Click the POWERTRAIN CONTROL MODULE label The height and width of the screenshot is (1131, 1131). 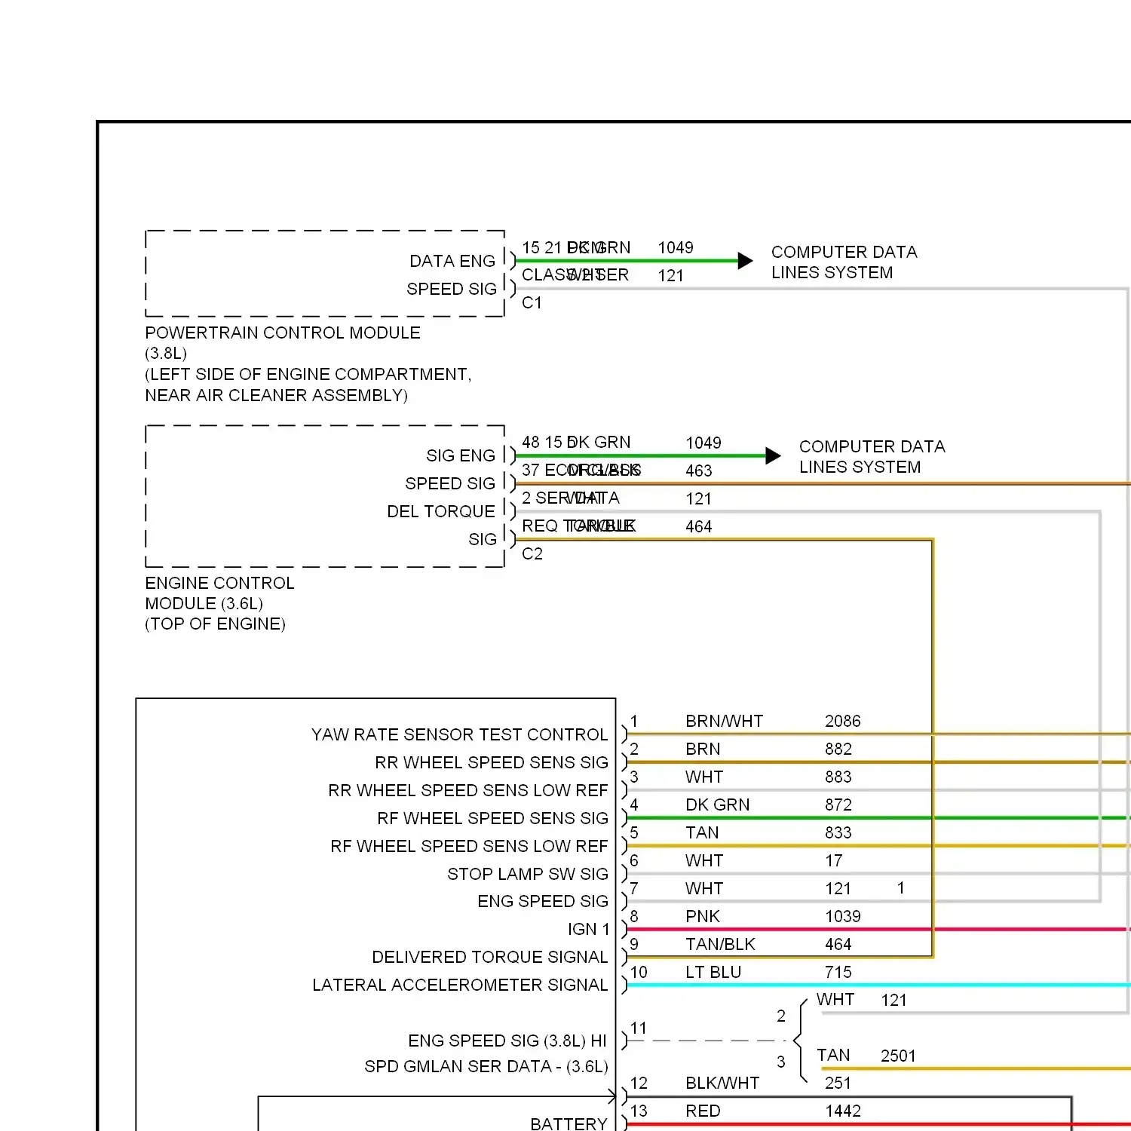click(x=283, y=333)
